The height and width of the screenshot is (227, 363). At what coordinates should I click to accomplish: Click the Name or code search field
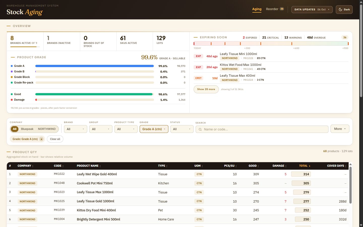262,129
